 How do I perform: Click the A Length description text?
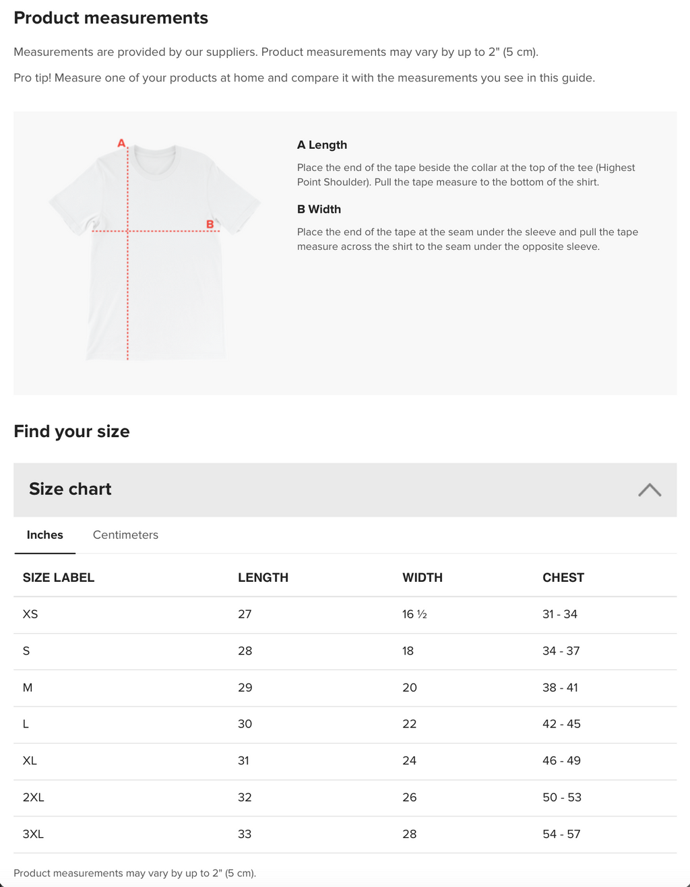pos(466,174)
